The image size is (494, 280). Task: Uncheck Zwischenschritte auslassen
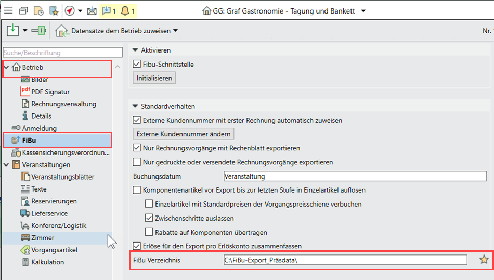149,218
